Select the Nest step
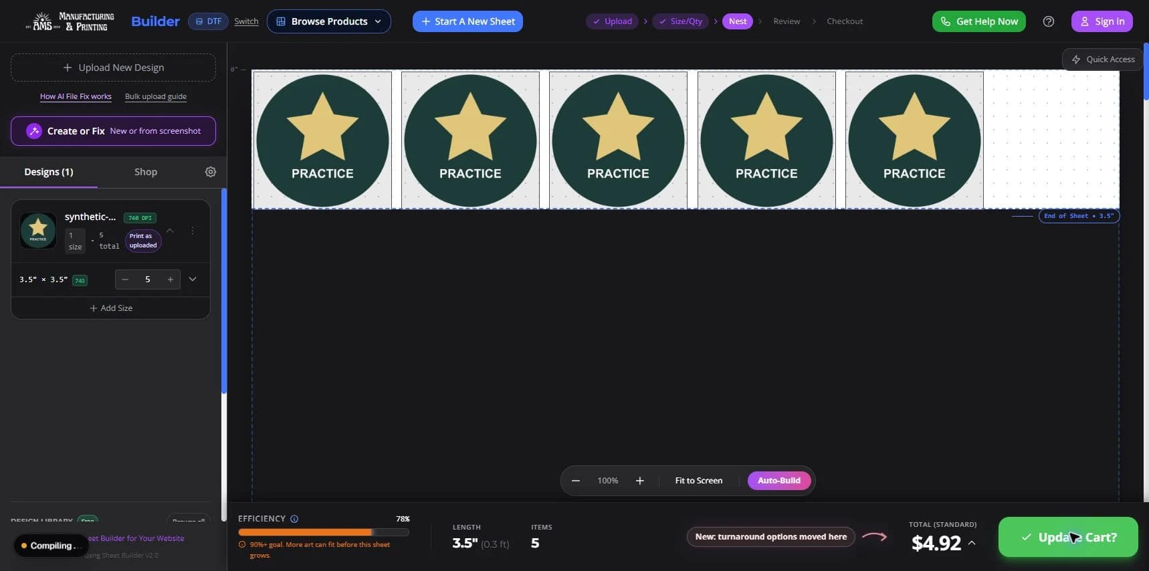 738,21
